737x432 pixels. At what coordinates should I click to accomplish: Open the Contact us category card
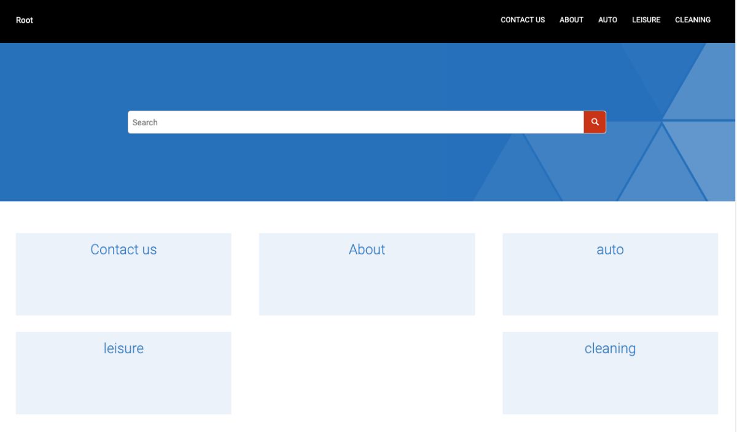coord(123,274)
